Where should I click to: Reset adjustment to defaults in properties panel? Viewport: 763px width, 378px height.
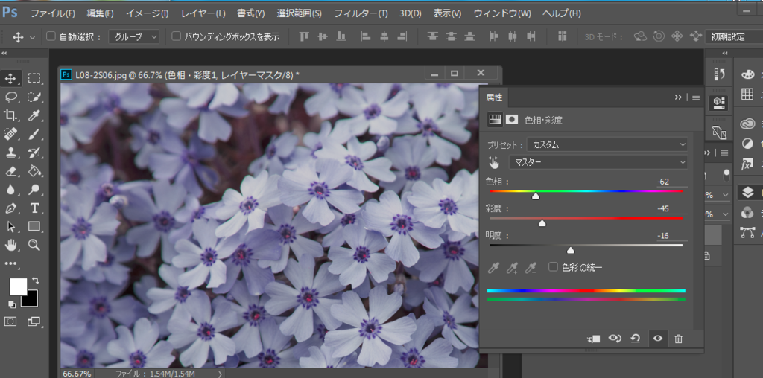coord(636,339)
